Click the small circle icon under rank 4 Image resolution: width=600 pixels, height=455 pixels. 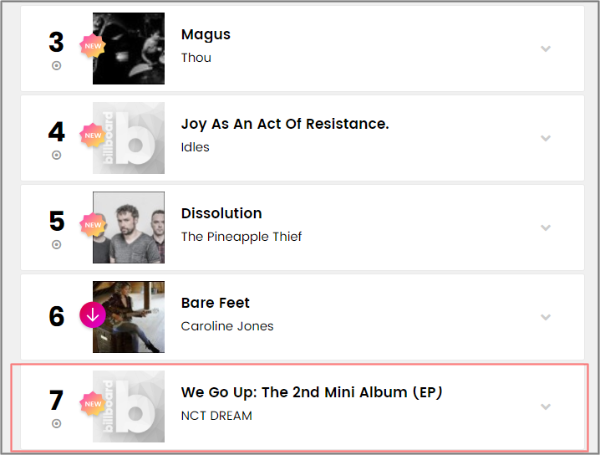(57, 155)
